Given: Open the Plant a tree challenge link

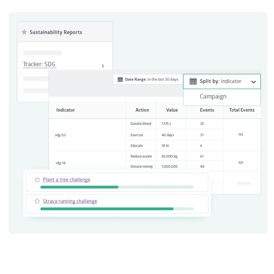Looking at the screenshot, I should 67,180.
